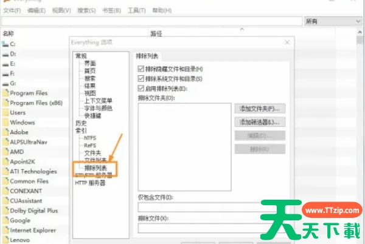This screenshot has width=365, height=244.
Task: Select 索引 in the options tree
Action: 81,130
